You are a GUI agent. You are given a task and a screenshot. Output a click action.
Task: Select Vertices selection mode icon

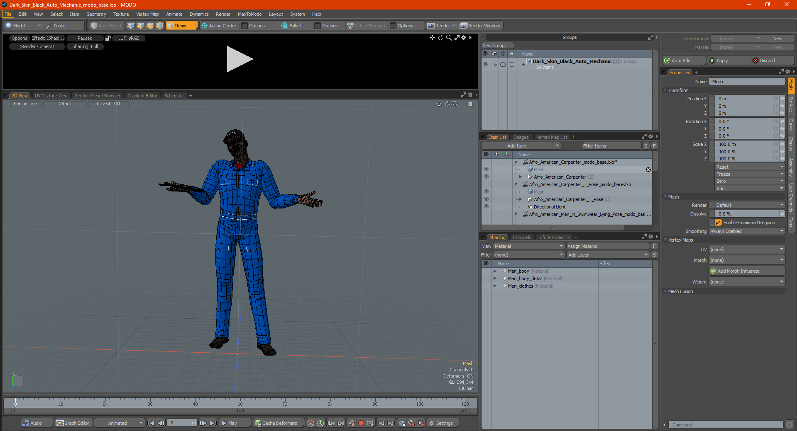(x=131, y=26)
